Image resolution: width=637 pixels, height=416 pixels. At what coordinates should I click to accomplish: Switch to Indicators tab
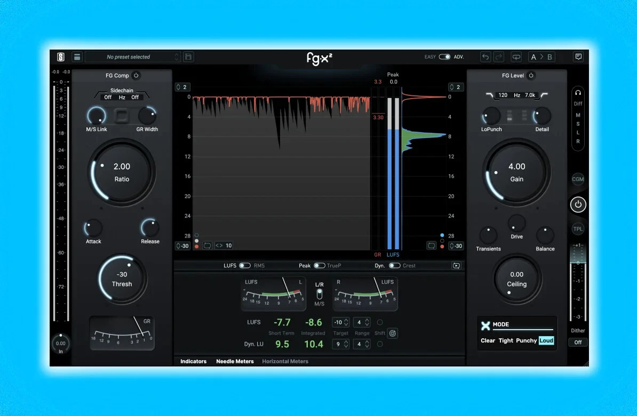point(193,361)
